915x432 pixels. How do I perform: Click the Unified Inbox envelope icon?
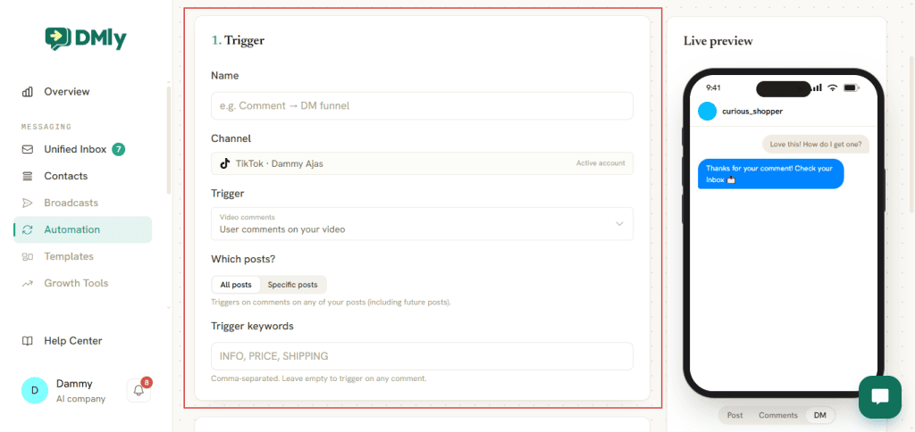(28, 149)
